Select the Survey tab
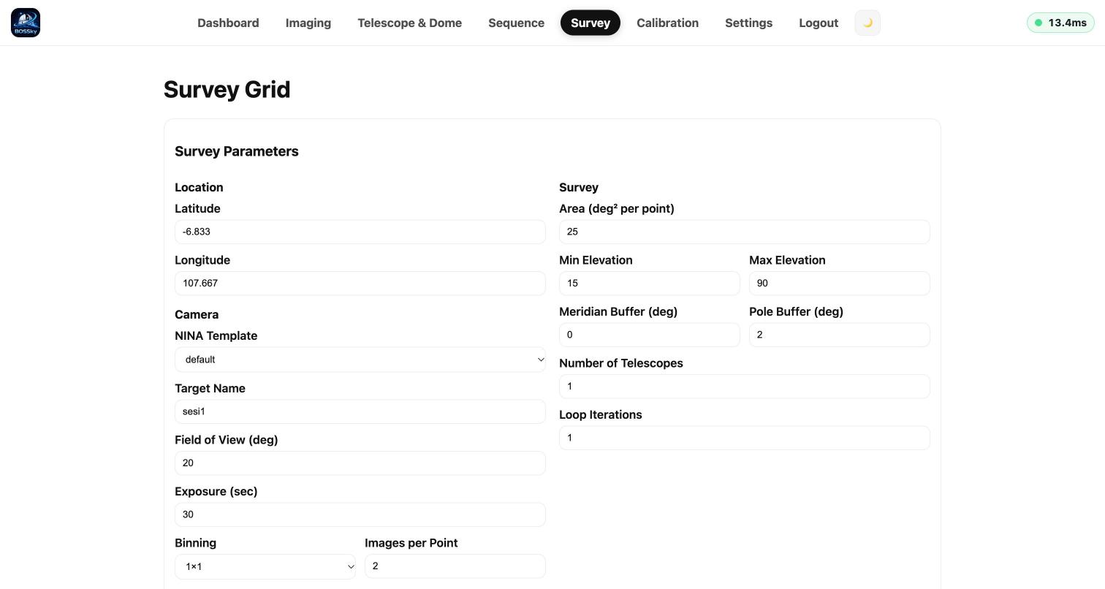Image resolution: width=1105 pixels, height=589 pixels. [x=591, y=23]
